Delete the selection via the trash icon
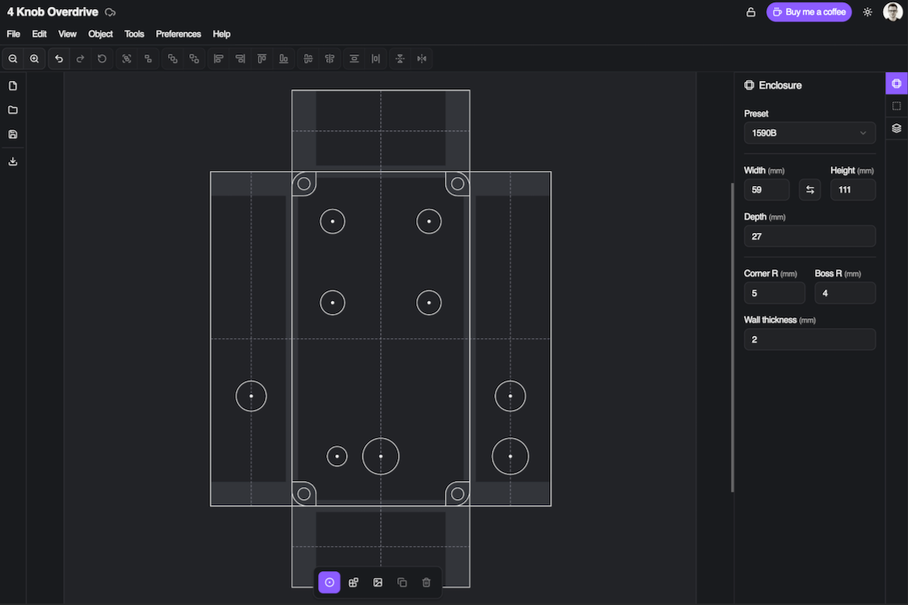The width and height of the screenshot is (908, 605). tap(426, 582)
